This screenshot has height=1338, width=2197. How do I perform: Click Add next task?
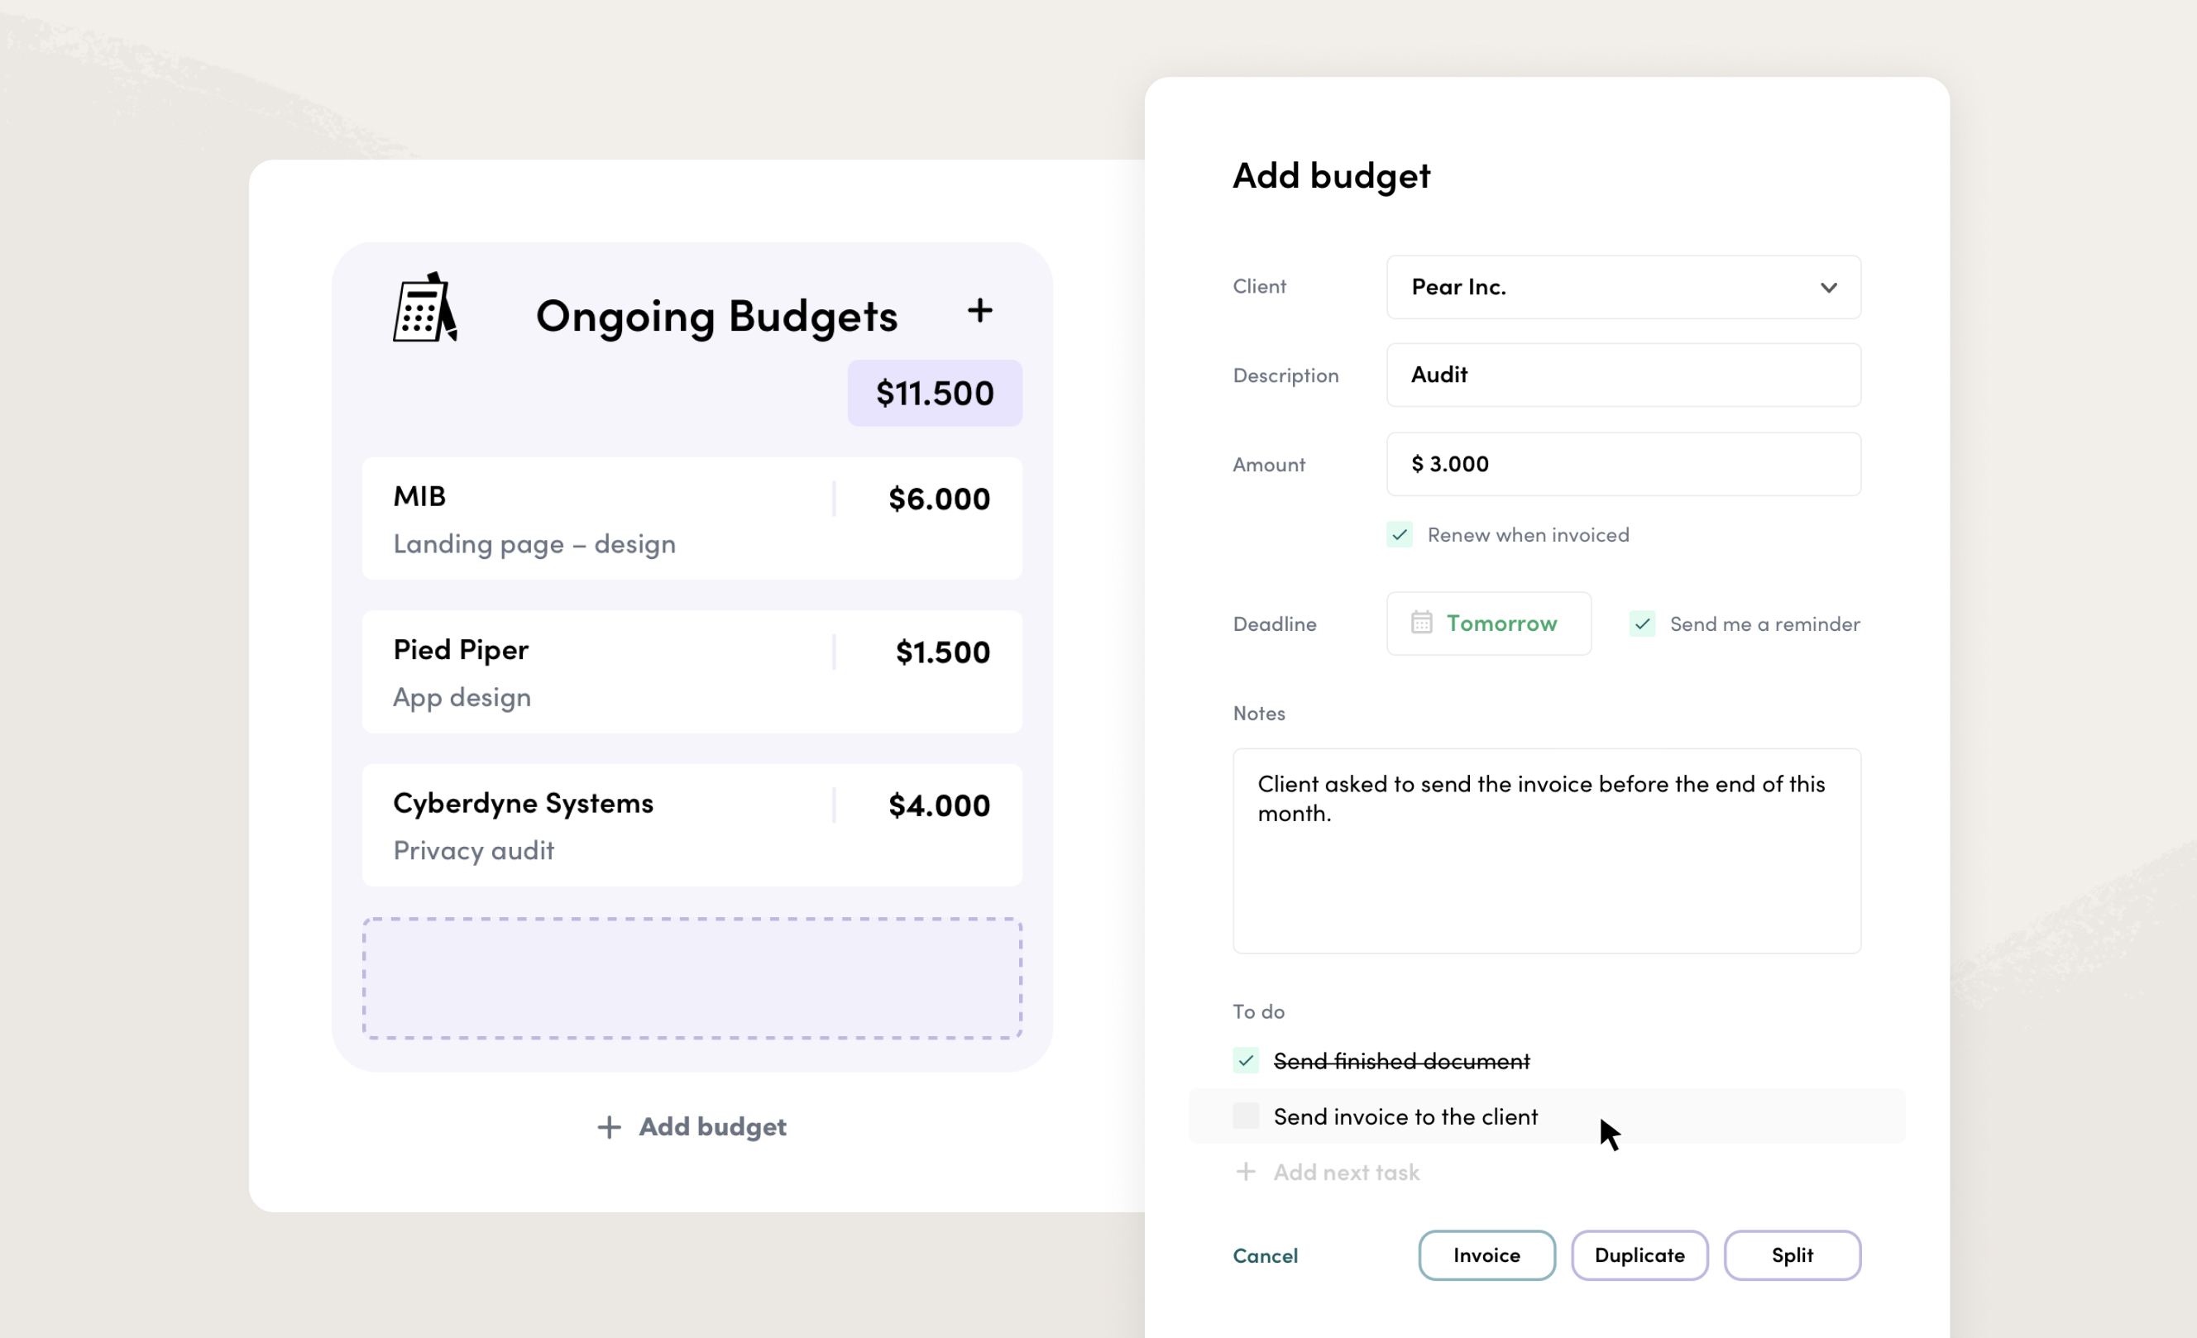pos(1346,1173)
